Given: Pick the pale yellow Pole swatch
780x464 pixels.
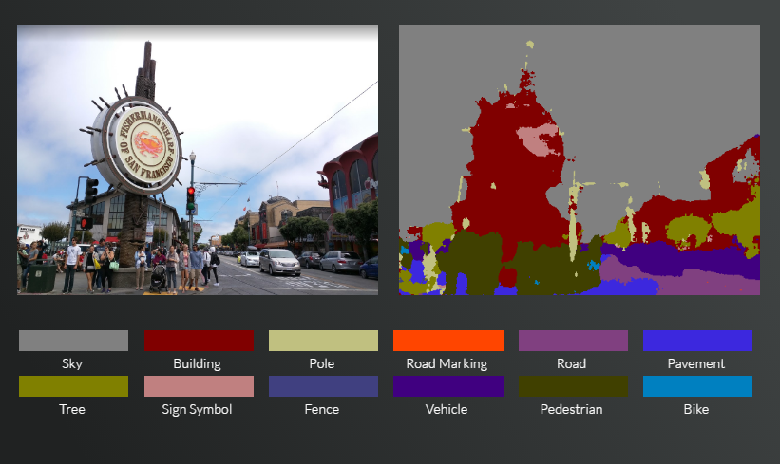Looking at the screenshot, I should click(323, 341).
